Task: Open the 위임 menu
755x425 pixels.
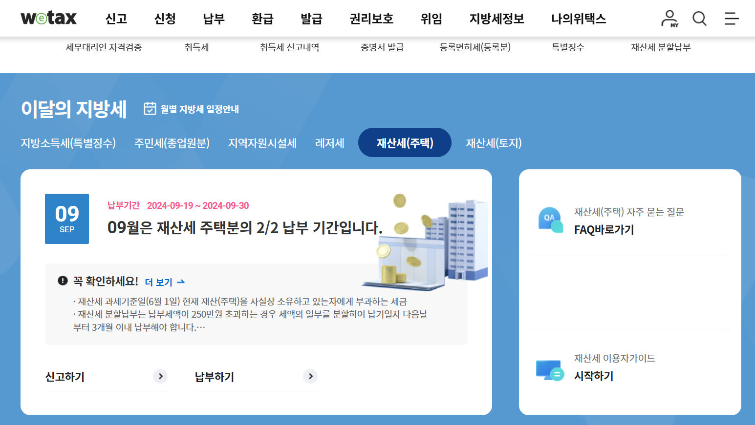Action: [x=431, y=19]
